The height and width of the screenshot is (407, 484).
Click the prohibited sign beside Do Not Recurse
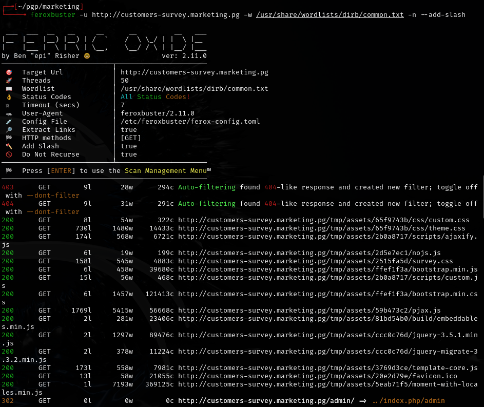pos(9,154)
